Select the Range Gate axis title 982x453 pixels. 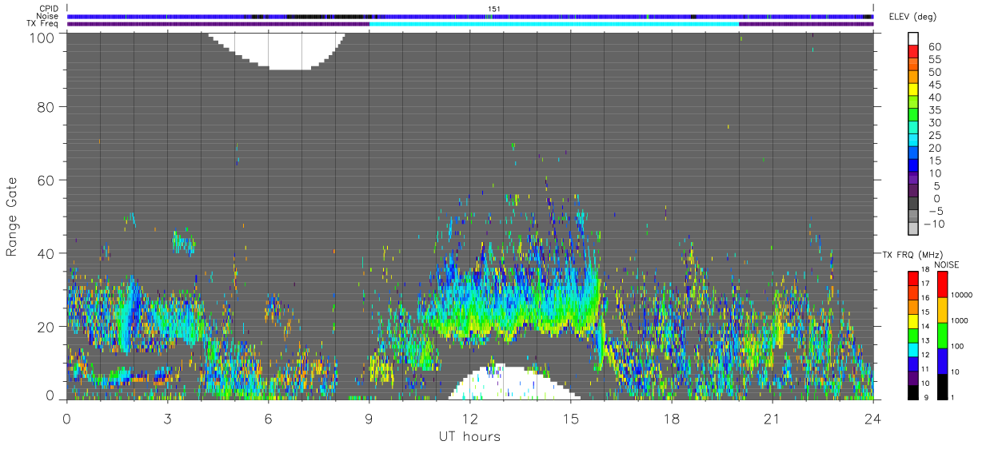coord(12,217)
